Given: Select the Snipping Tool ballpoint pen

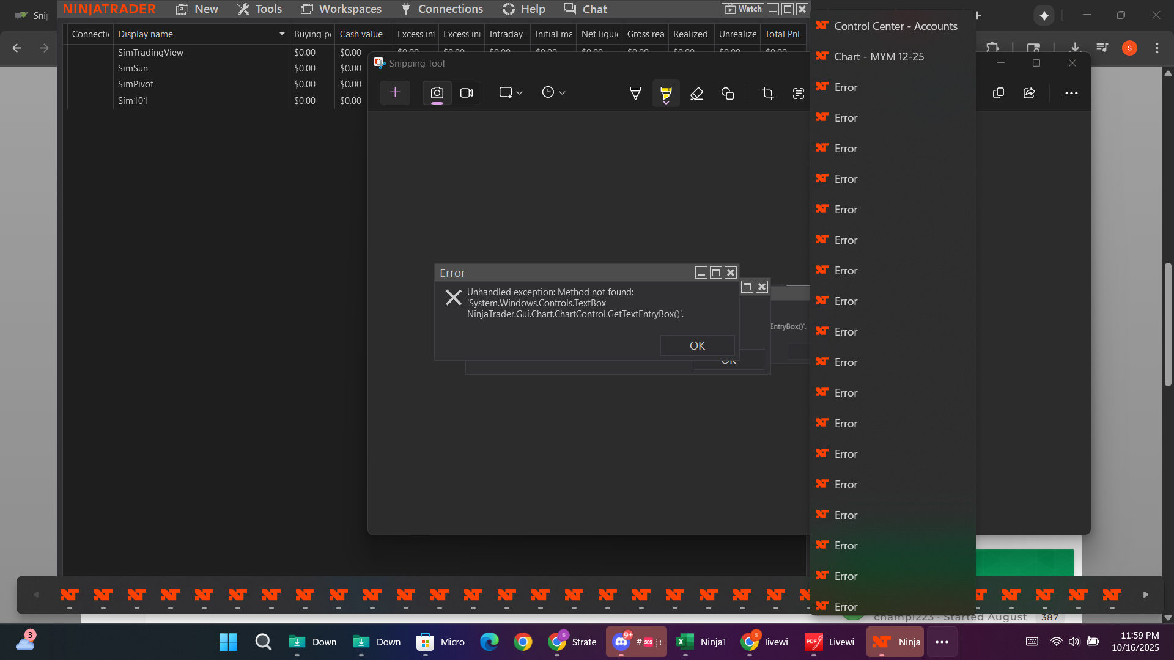Looking at the screenshot, I should 635,93.
